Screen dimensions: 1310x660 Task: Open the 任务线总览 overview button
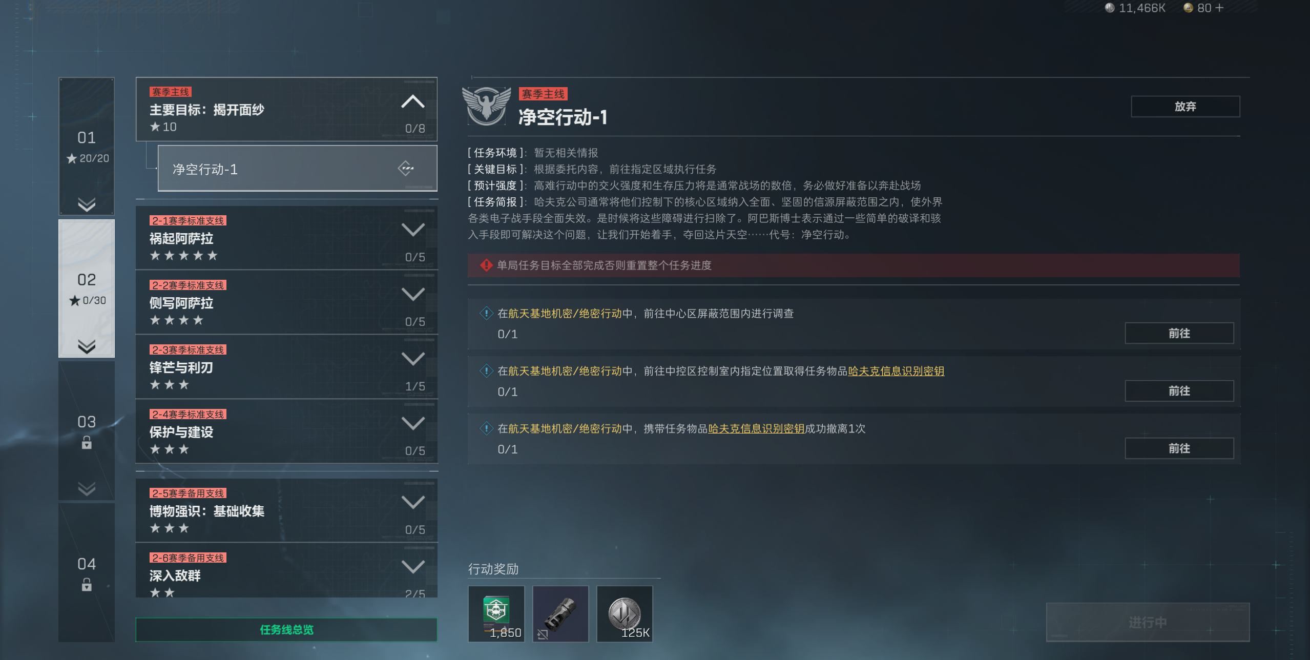[286, 630]
